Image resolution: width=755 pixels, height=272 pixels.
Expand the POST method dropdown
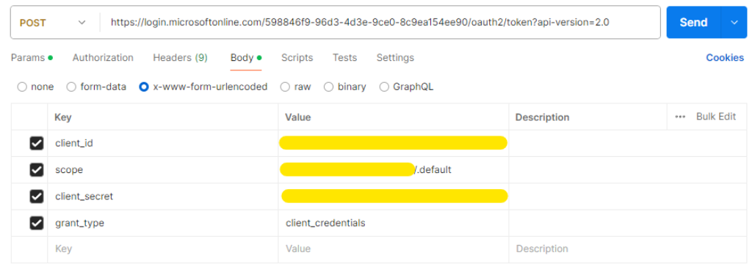[x=53, y=23]
